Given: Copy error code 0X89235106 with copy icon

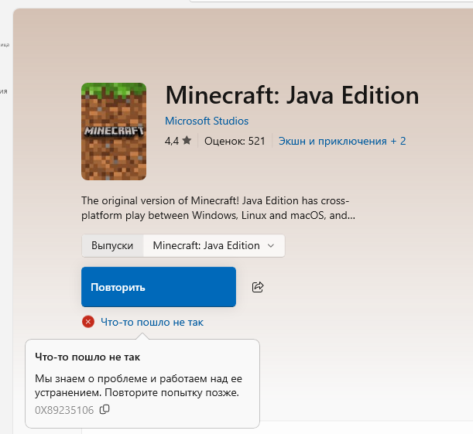Looking at the screenshot, I should tap(105, 409).
